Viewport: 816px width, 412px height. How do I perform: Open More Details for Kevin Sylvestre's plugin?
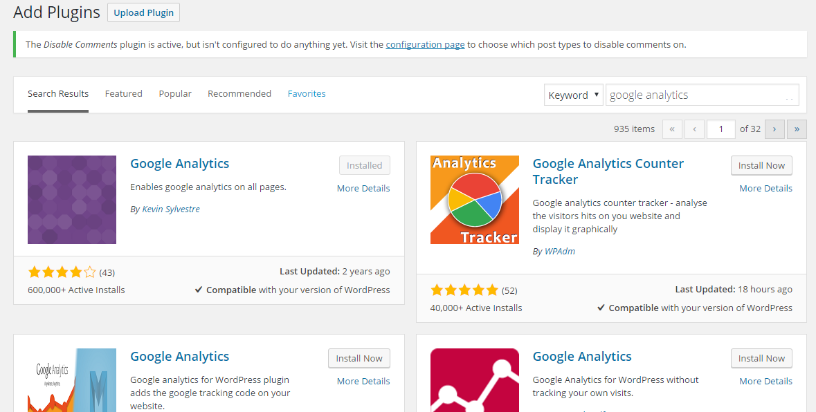(363, 188)
